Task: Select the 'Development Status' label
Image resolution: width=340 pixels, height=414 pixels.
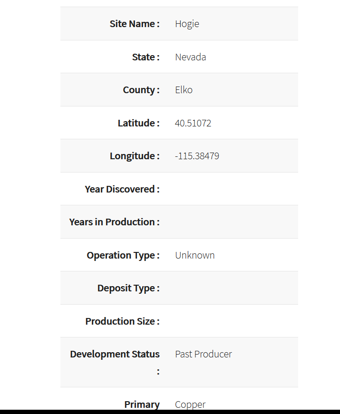Action: point(115,354)
